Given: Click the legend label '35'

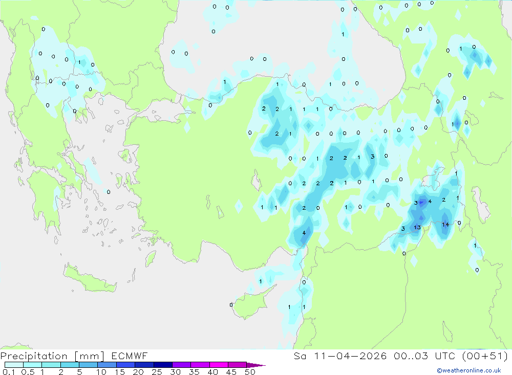Looking at the screenshot, I should coord(194,372).
